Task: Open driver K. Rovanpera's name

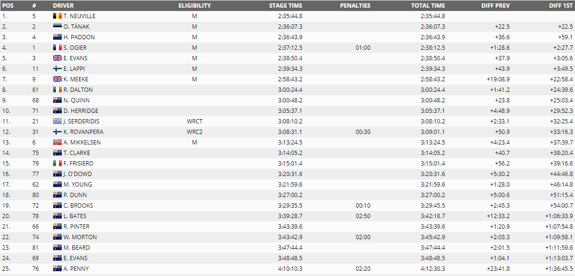Action: tap(83, 132)
